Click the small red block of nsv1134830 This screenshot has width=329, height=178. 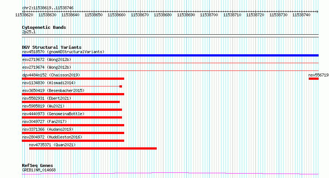coord(121,86)
